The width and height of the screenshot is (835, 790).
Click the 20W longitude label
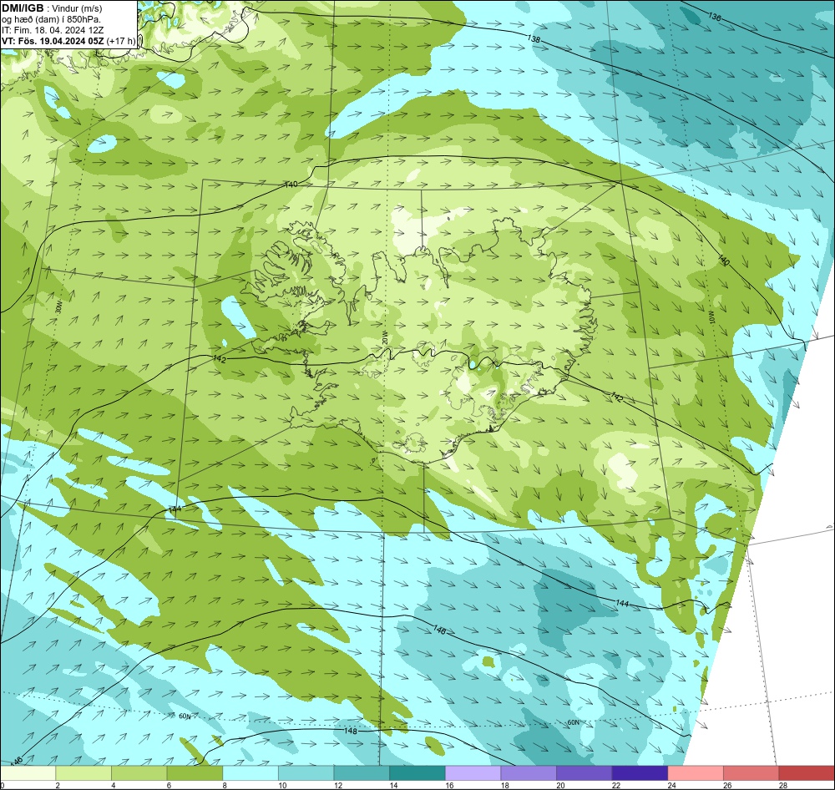(x=384, y=338)
